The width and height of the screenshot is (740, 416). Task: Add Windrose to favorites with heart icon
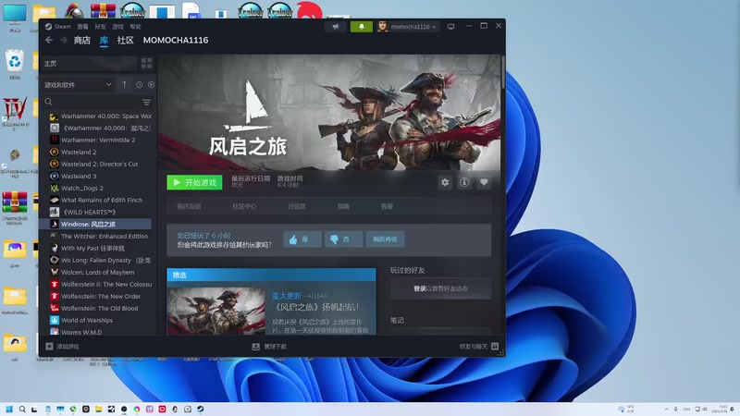click(x=484, y=182)
